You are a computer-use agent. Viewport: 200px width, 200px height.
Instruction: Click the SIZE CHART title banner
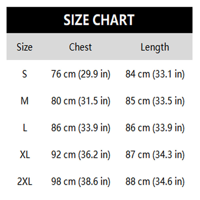(x=99, y=20)
